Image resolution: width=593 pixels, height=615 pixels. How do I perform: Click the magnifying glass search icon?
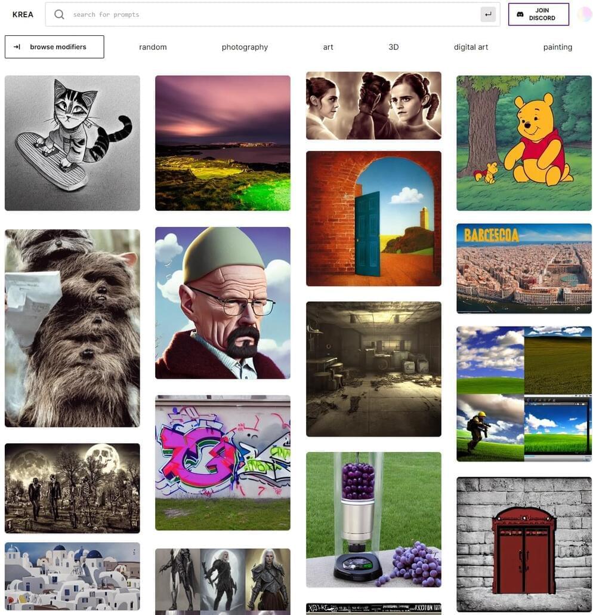coord(59,14)
